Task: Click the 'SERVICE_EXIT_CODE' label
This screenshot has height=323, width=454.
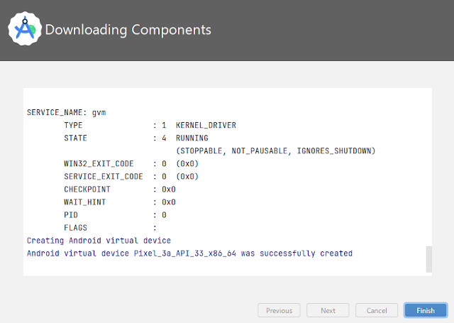Action: pos(104,177)
